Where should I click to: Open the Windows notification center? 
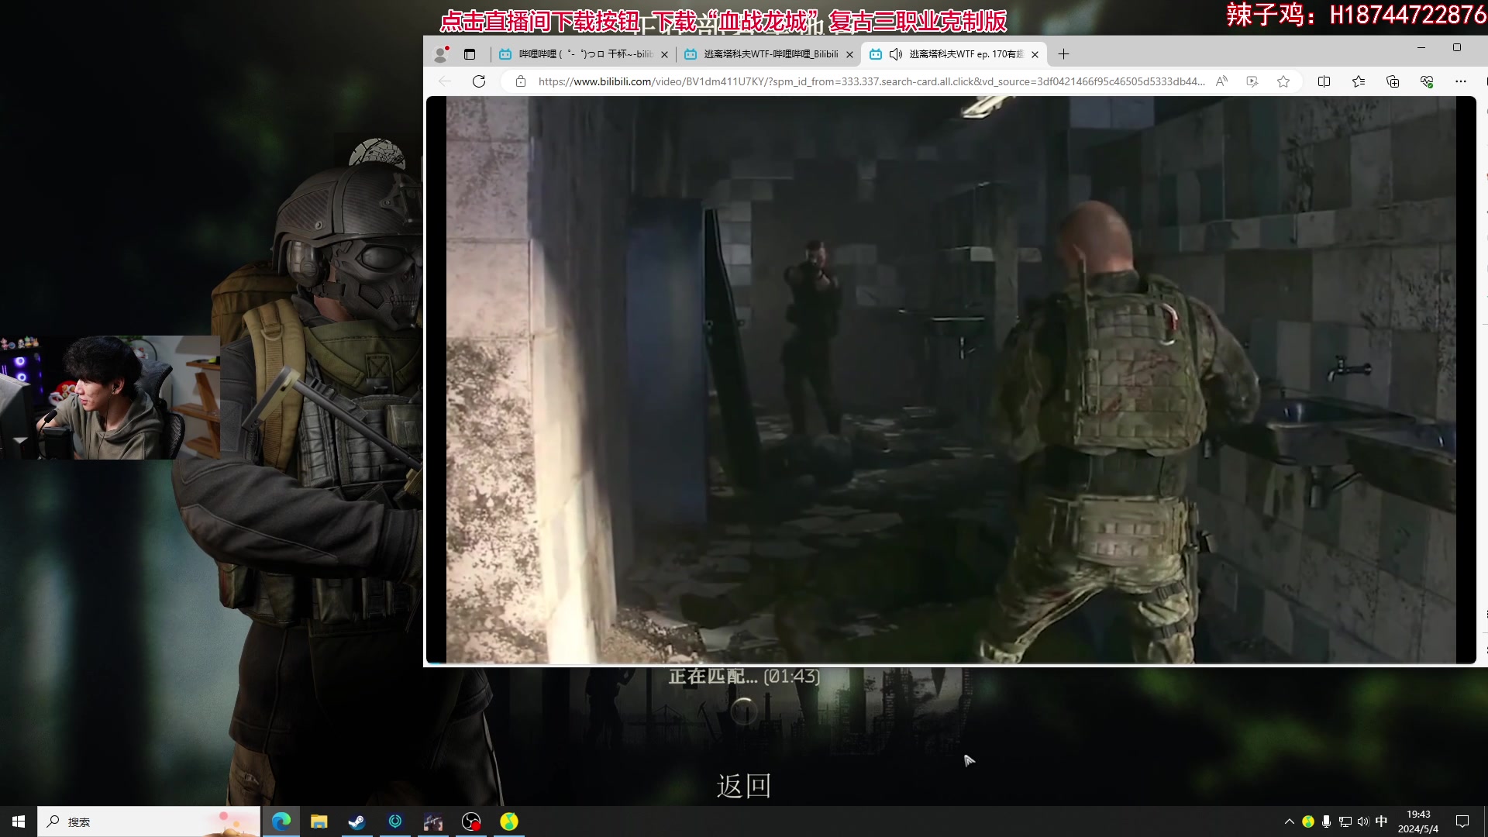pyautogui.click(x=1462, y=821)
